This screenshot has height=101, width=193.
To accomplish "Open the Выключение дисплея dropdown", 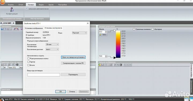I will tap(52, 49).
